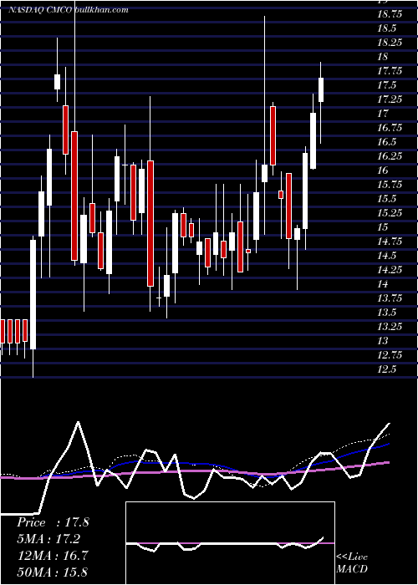The width and height of the screenshot is (418, 585).
Task: Click the last white candlestick near 17.5
Action: click(320, 89)
